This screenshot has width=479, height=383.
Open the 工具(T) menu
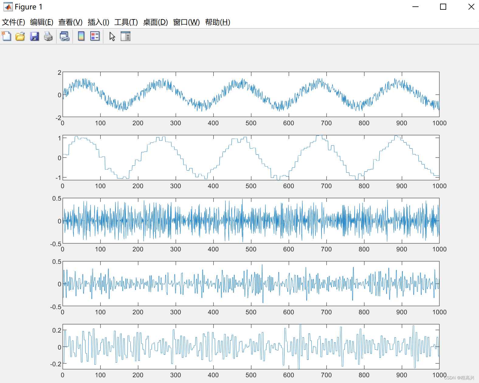pyautogui.click(x=126, y=22)
